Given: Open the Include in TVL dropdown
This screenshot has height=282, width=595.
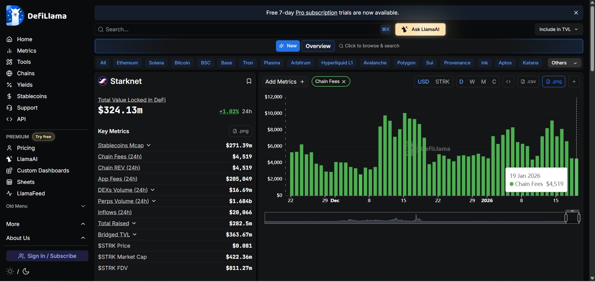Looking at the screenshot, I should point(558,29).
